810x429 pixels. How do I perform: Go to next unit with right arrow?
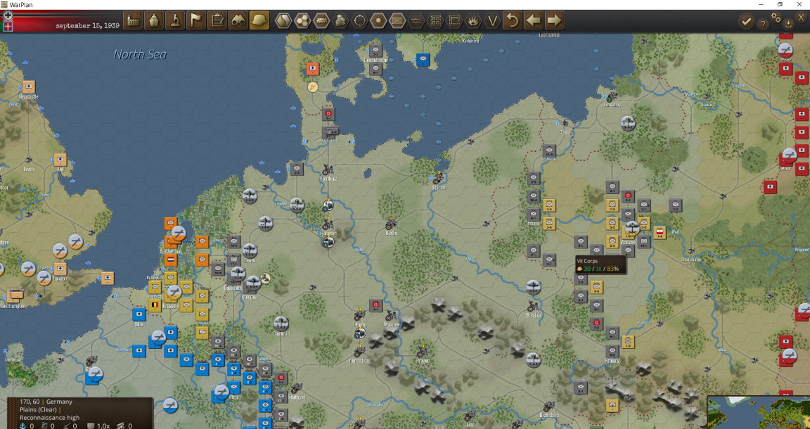coord(554,21)
